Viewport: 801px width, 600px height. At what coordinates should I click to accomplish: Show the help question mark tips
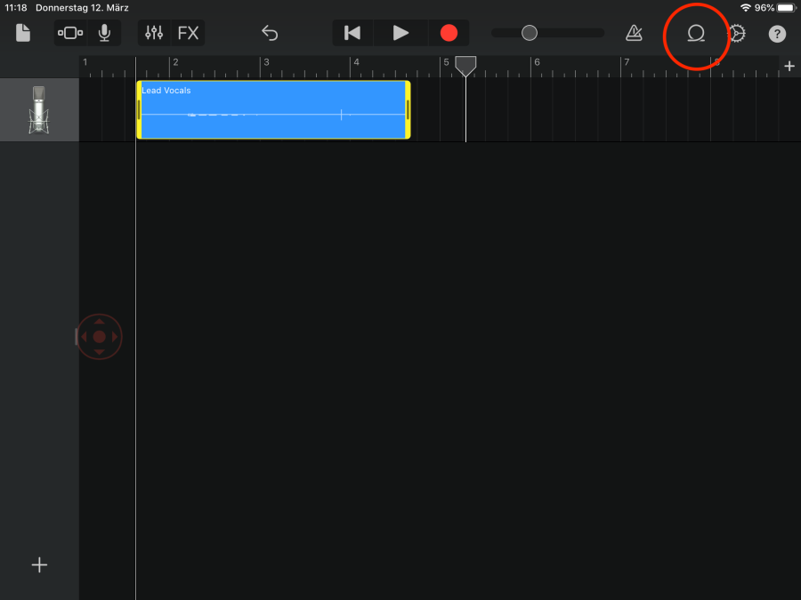pos(777,35)
